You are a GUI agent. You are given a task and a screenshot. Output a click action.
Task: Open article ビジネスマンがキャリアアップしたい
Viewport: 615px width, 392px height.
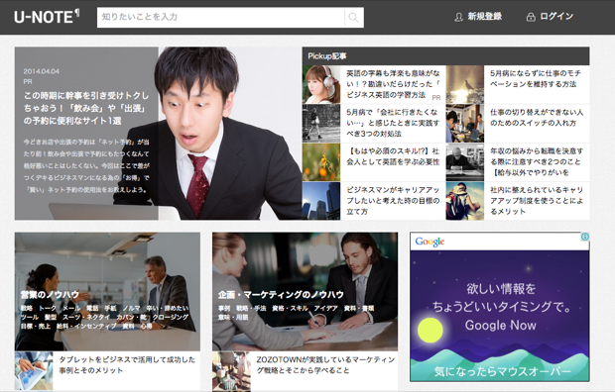(393, 201)
